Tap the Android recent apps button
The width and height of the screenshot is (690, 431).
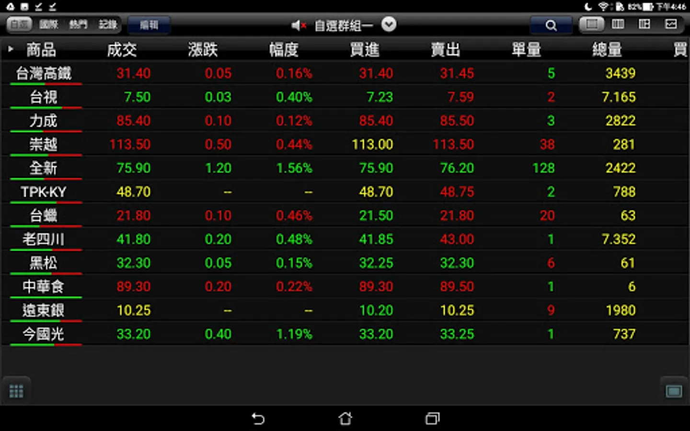pos(432,419)
